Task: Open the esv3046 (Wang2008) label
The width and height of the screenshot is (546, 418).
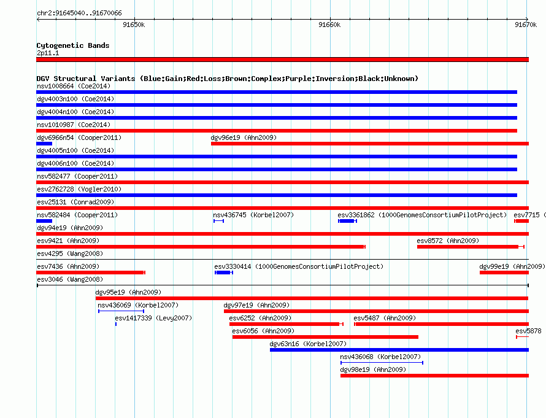Action: [x=70, y=279]
